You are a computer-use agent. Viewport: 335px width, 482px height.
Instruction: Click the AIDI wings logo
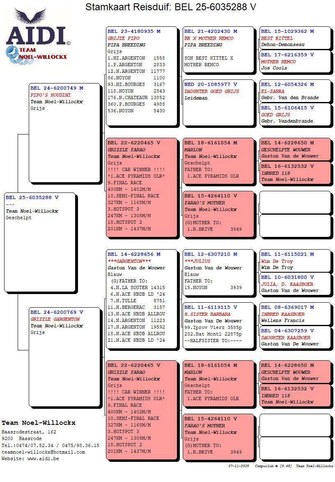pyautogui.click(x=36, y=29)
